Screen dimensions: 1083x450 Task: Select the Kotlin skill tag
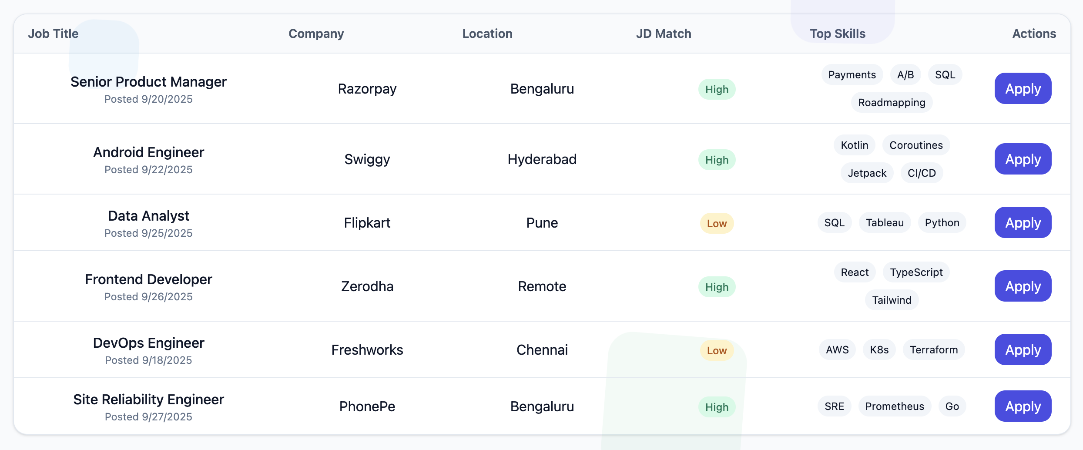pos(854,145)
